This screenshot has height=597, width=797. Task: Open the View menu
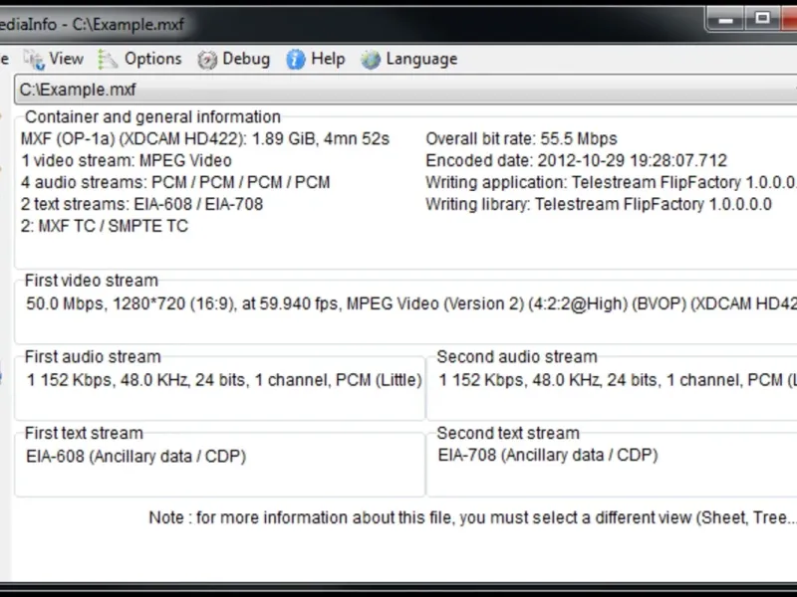pyautogui.click(x=66, y=59)
